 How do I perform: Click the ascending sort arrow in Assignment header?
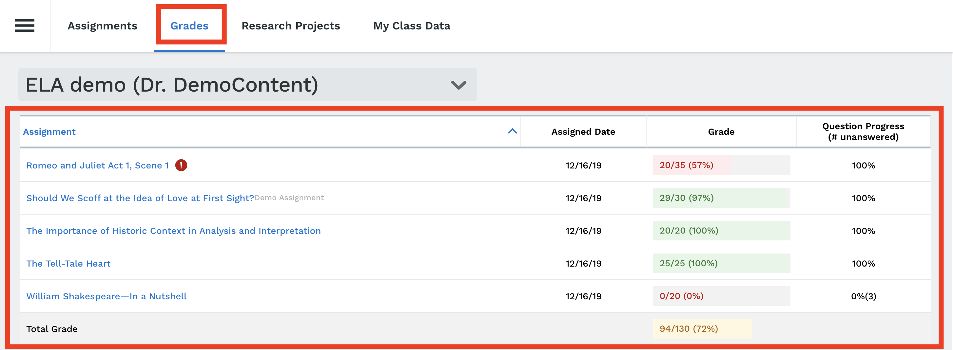click(513, 131)
